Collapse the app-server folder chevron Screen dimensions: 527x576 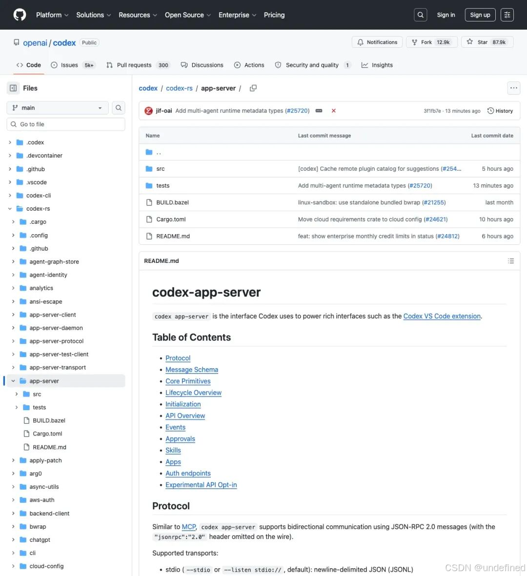(x=13, y=381)
